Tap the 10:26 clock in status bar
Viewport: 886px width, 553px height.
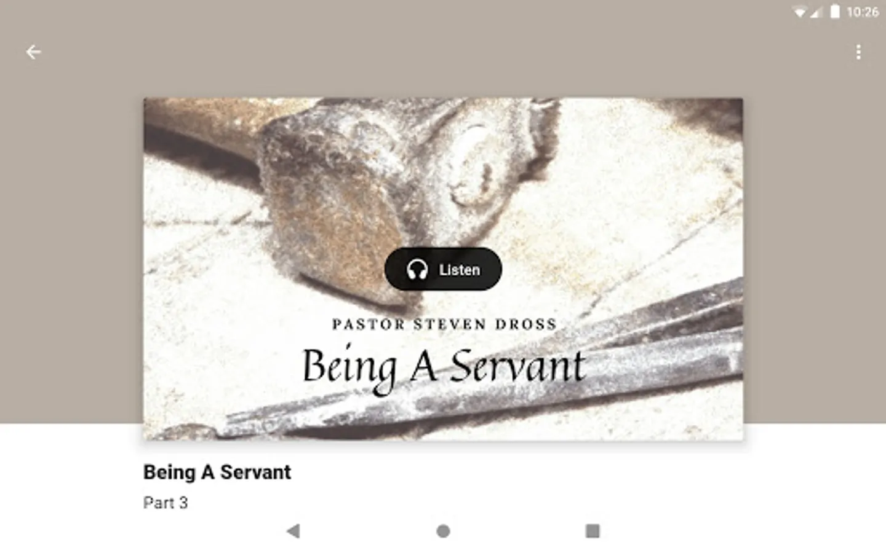click(863, 12)
